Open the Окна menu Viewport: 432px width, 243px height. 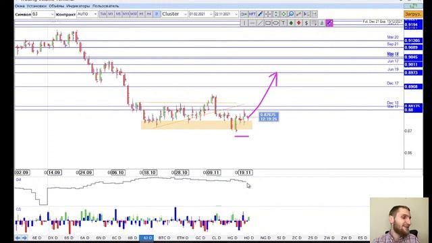[20, 6]
